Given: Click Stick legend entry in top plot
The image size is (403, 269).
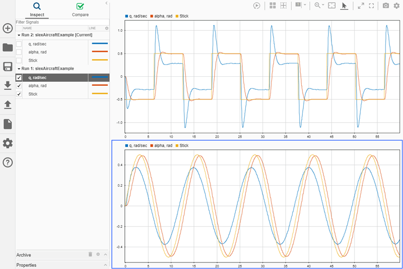Looking at the screenshot, I should point(182,16).
